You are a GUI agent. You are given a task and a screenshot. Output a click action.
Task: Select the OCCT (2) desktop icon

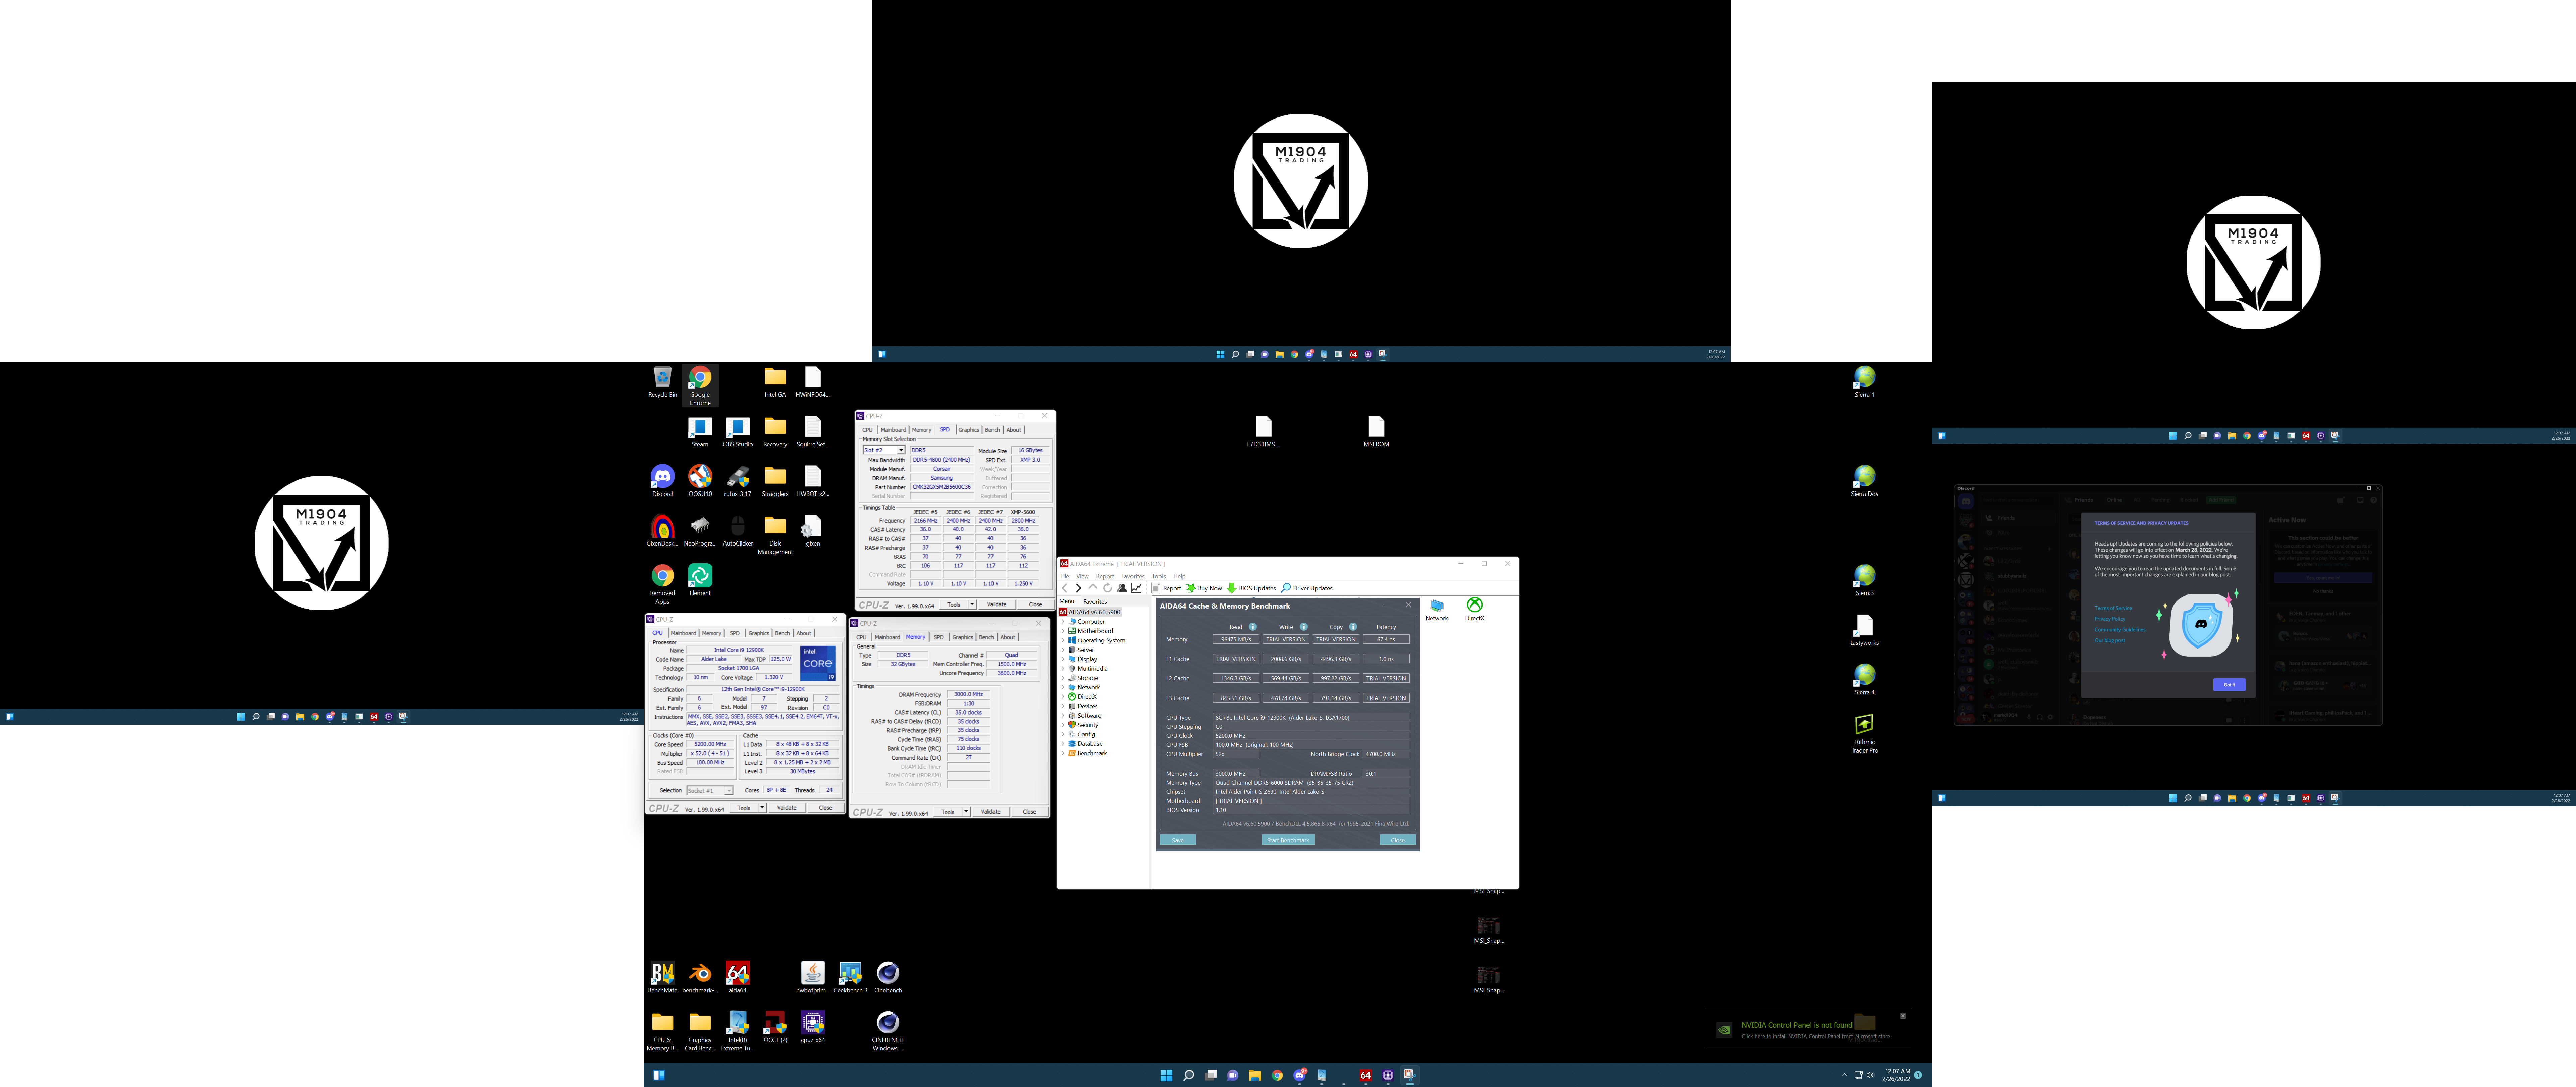pos(775,1027)
